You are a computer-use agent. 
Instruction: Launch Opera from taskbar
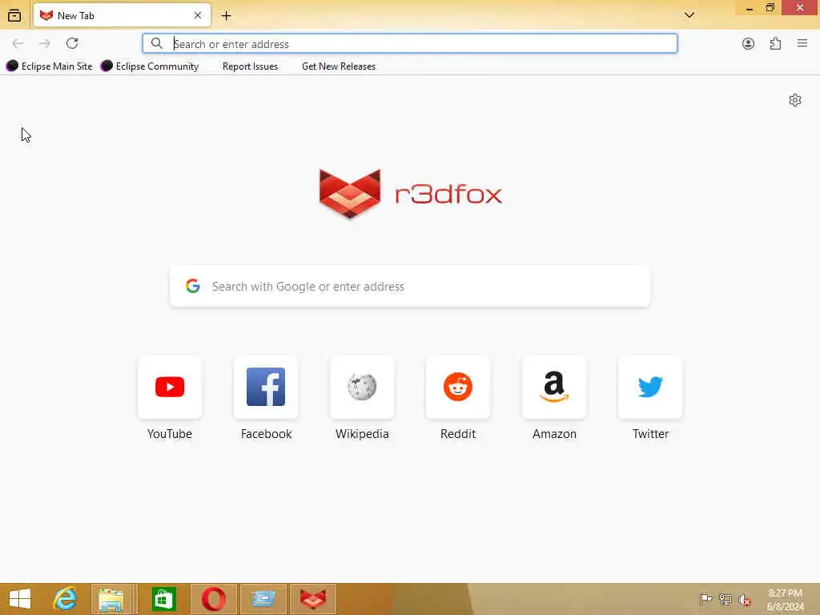(x=214, y=599)
